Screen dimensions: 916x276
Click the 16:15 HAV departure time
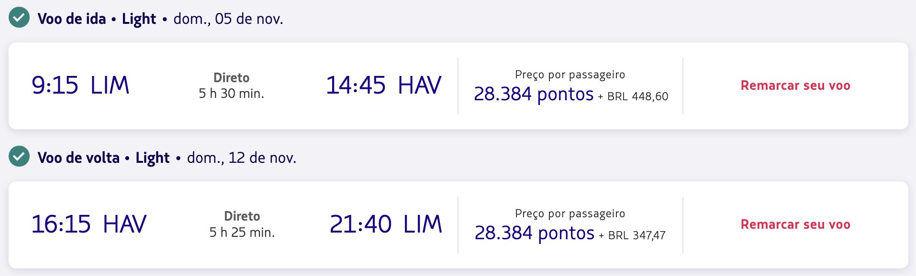pos(89,224)
